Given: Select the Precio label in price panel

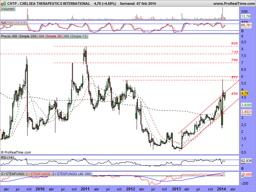Looking at the screenshot, I should coord(6,36).
